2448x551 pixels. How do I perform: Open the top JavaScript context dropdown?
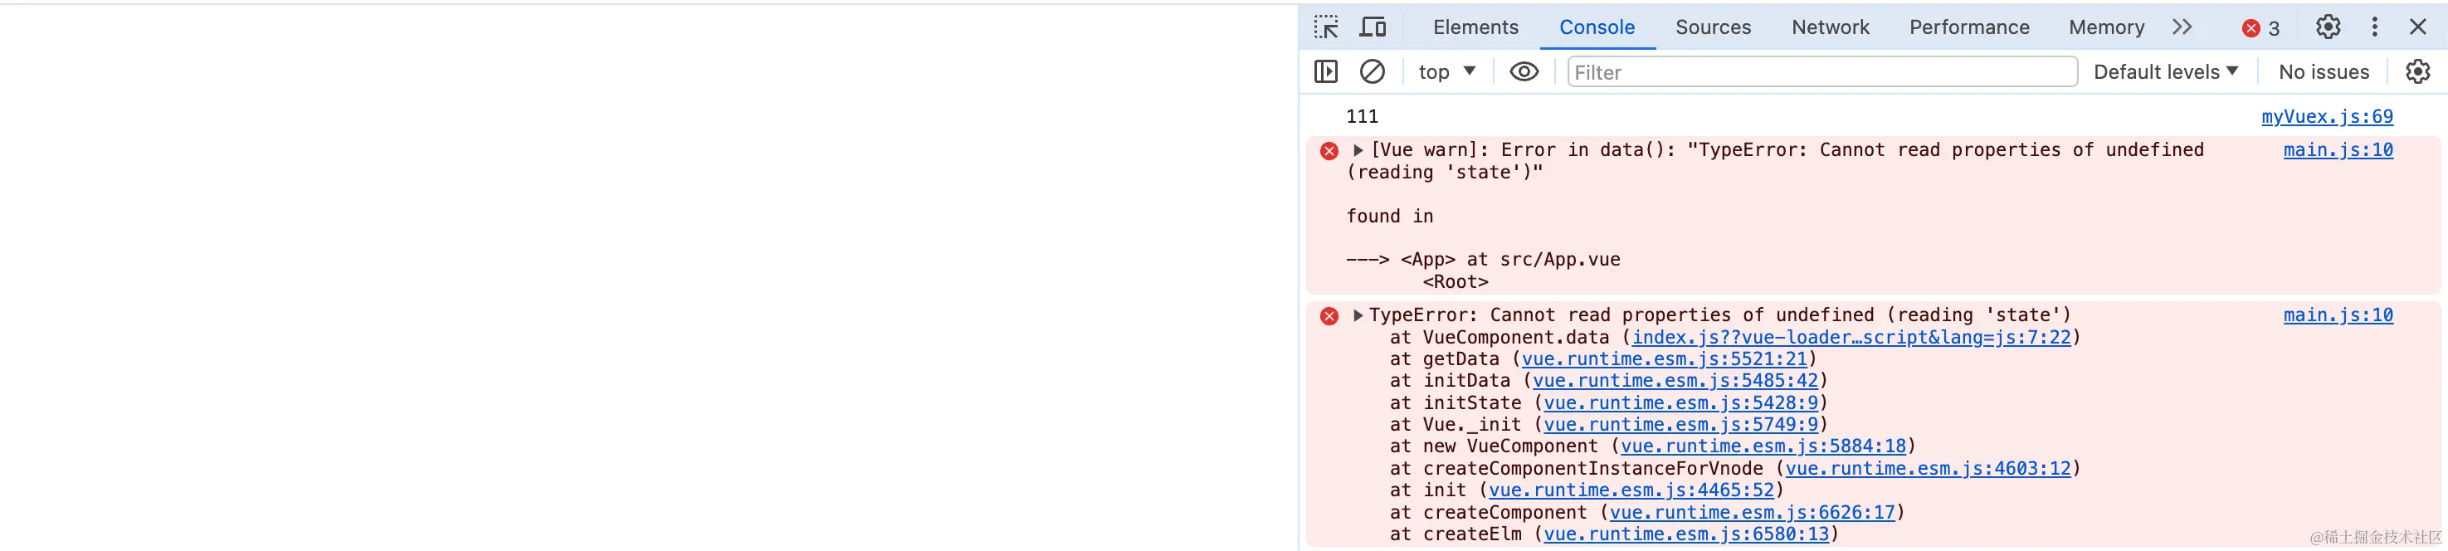(1446, 71)
